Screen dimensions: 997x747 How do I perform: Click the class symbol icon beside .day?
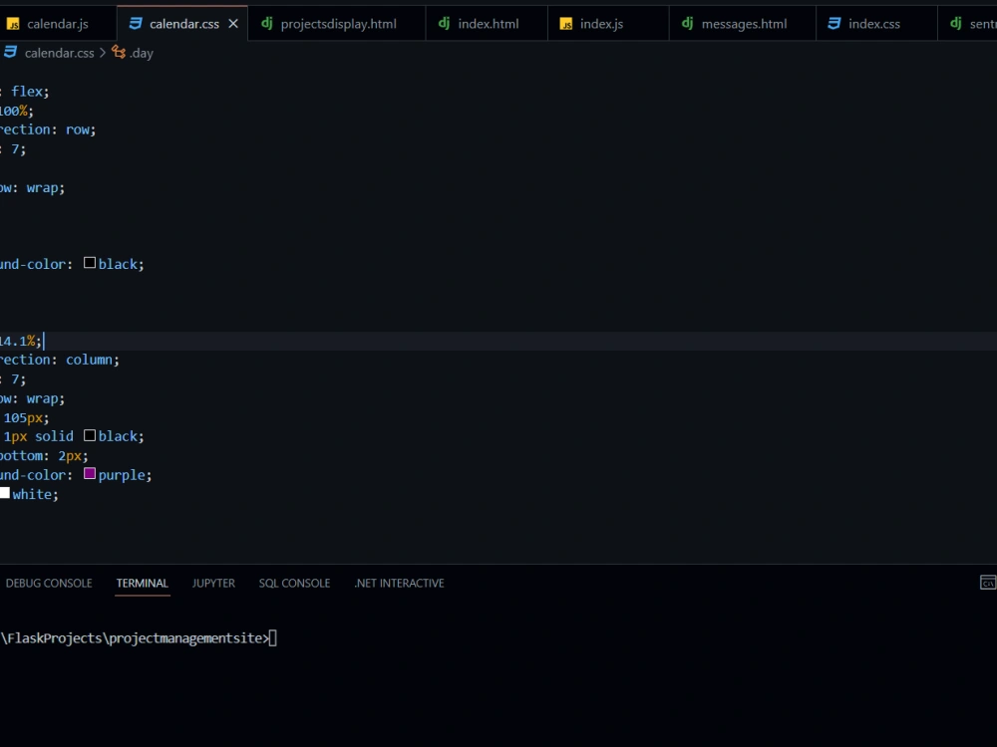[x=119, y=52]
